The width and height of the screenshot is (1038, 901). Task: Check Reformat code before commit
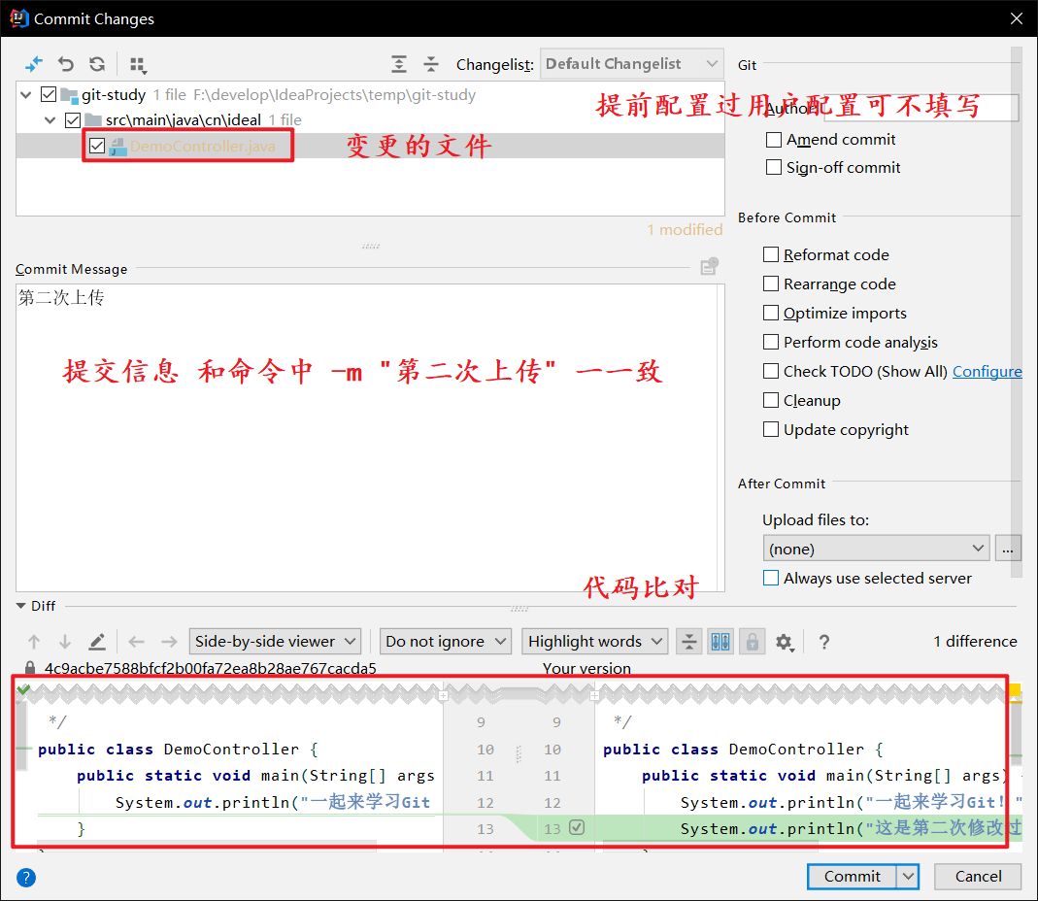tap(771, 254)
